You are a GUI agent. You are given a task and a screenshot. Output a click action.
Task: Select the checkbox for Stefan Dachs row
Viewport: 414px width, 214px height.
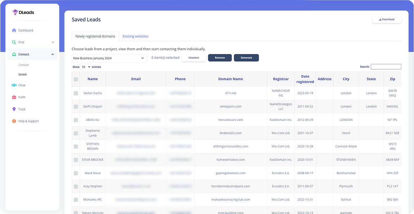(x=76, y=93)
